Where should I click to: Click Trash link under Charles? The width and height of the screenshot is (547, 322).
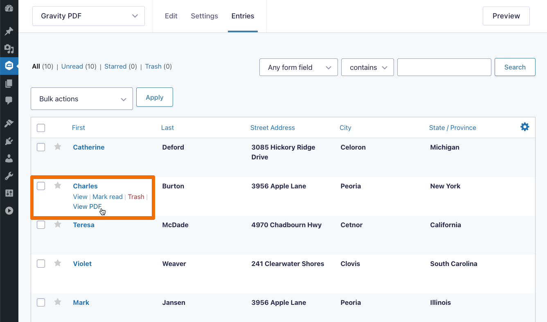136,197
